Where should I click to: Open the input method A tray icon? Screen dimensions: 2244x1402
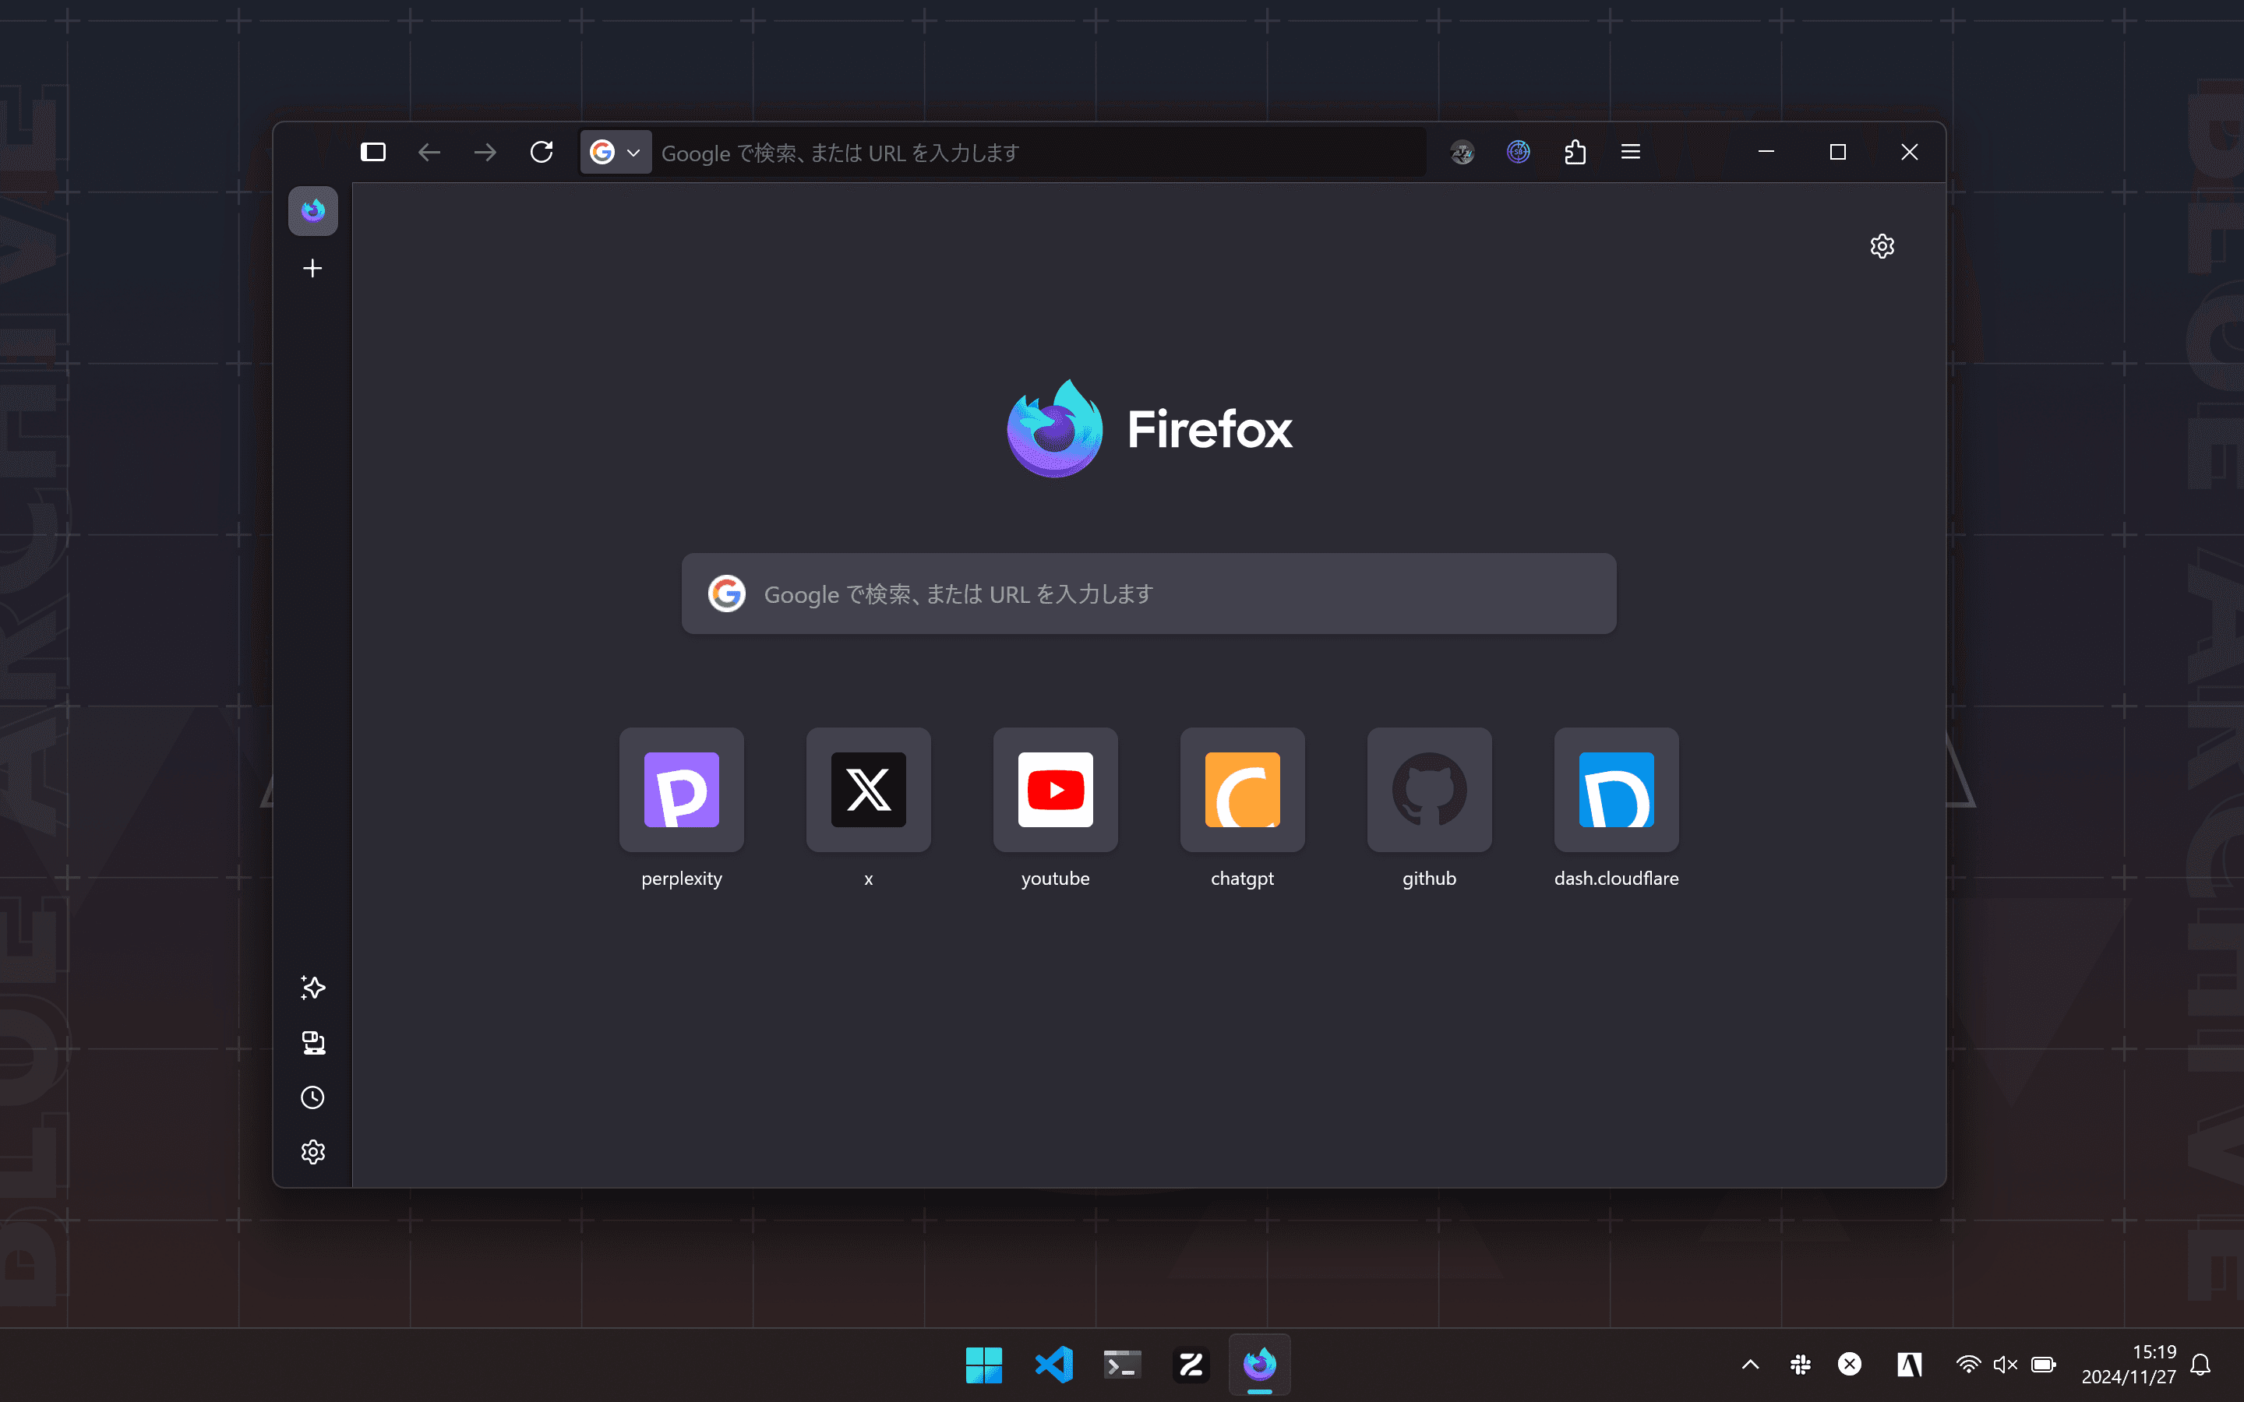coord(1909,1365)
